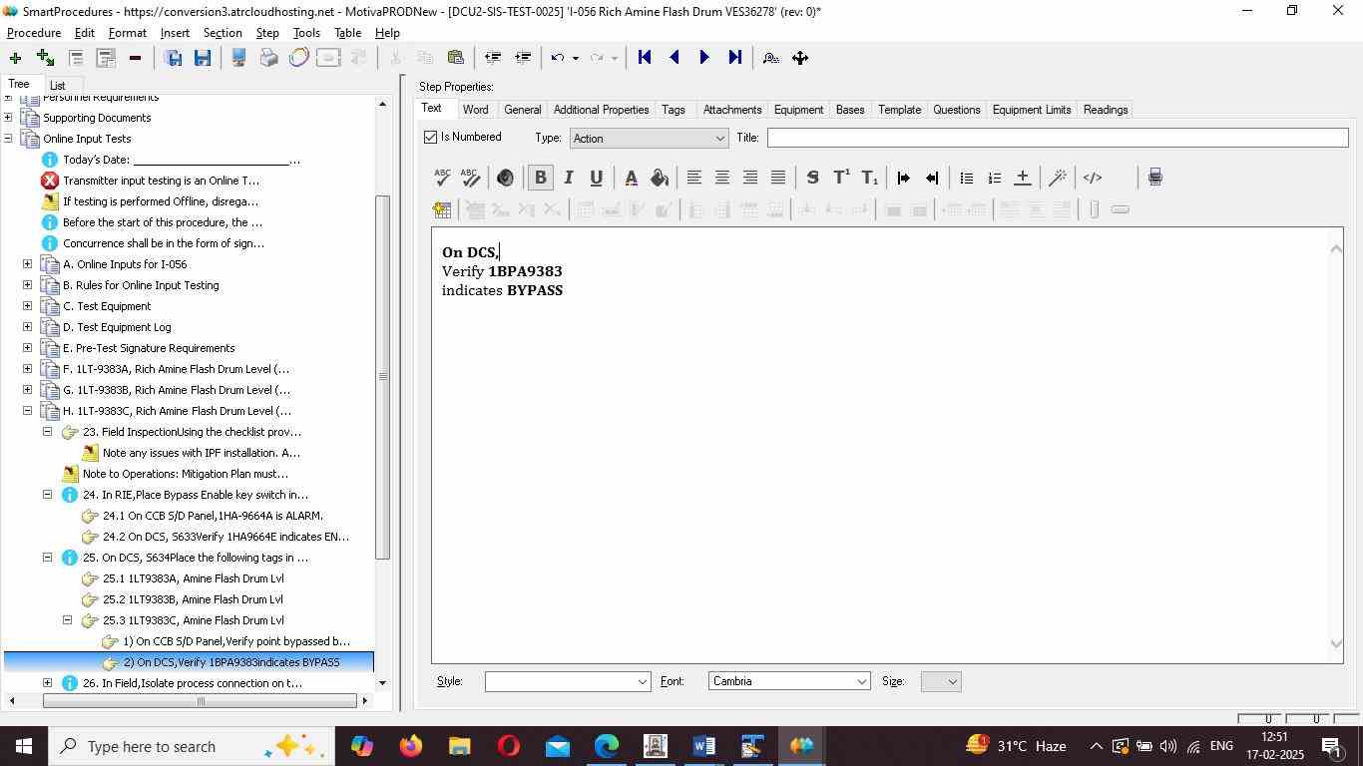1363x766 pixels.
Task: Expand section A. Online Inputs for I-056
Action: [x=27, y=264]
